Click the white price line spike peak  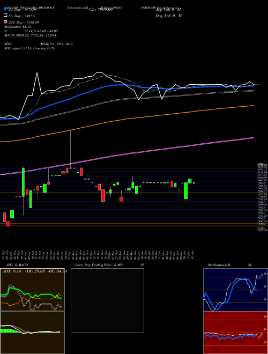point(37,73)
